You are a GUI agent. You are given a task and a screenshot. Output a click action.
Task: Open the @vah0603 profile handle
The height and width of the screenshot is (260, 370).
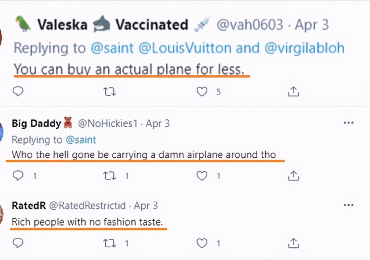[250, 25]
